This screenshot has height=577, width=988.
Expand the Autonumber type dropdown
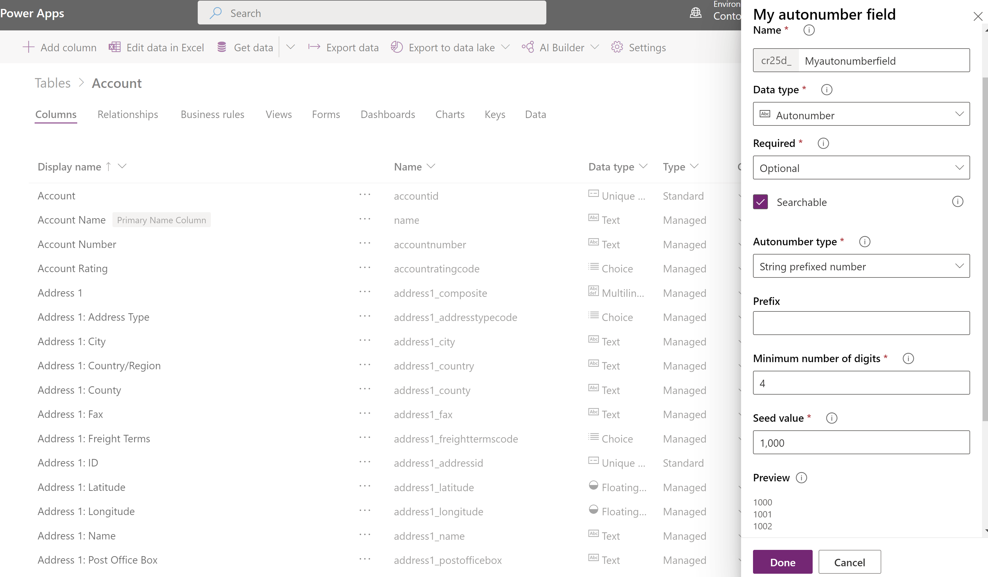(x=861, y=266)
